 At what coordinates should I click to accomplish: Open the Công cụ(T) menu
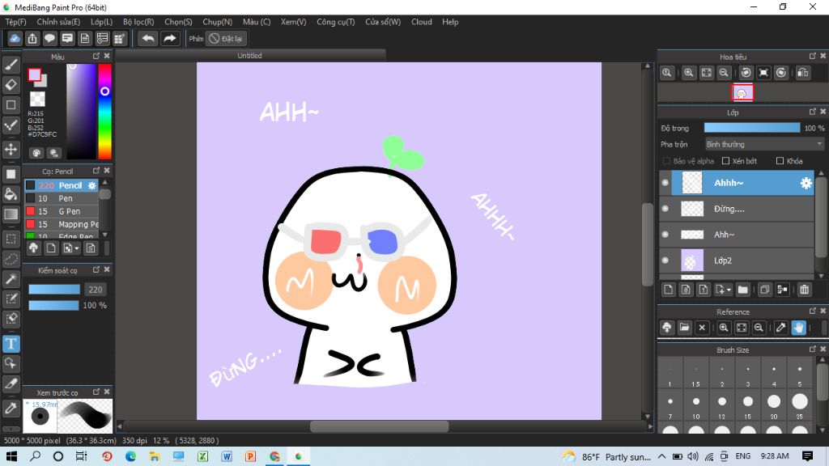(336, 22)
